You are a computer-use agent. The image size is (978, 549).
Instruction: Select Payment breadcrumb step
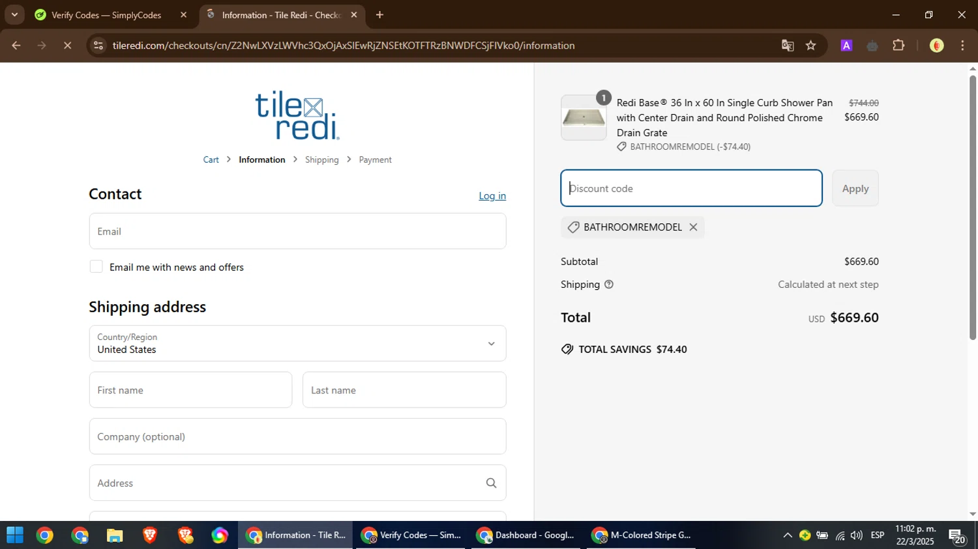coord(376,160)
